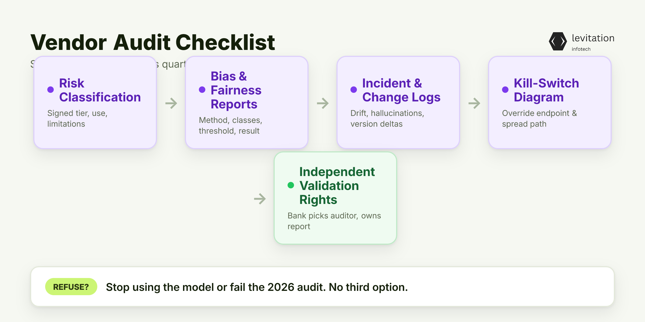This screenshot has height=322, width=645.
Task: Click the arrow before Independent Validation Rights card
Action: pyautogui.click(x=260, y=199)
